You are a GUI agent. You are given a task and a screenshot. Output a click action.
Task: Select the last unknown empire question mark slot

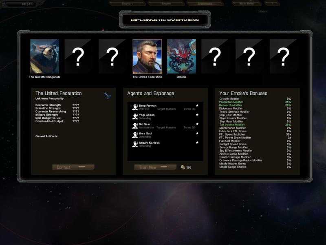[x=283, y=56]
